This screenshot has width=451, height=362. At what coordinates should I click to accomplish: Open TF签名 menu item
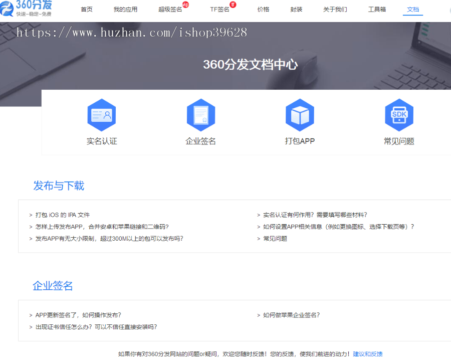(220, 10)
